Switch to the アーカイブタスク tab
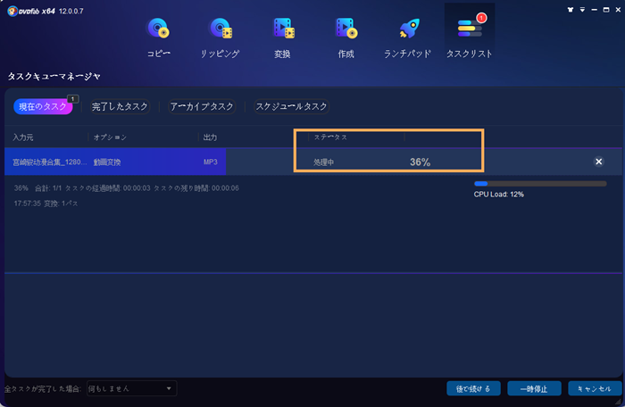Screen dimensions: 625x407 coord(202,106)
